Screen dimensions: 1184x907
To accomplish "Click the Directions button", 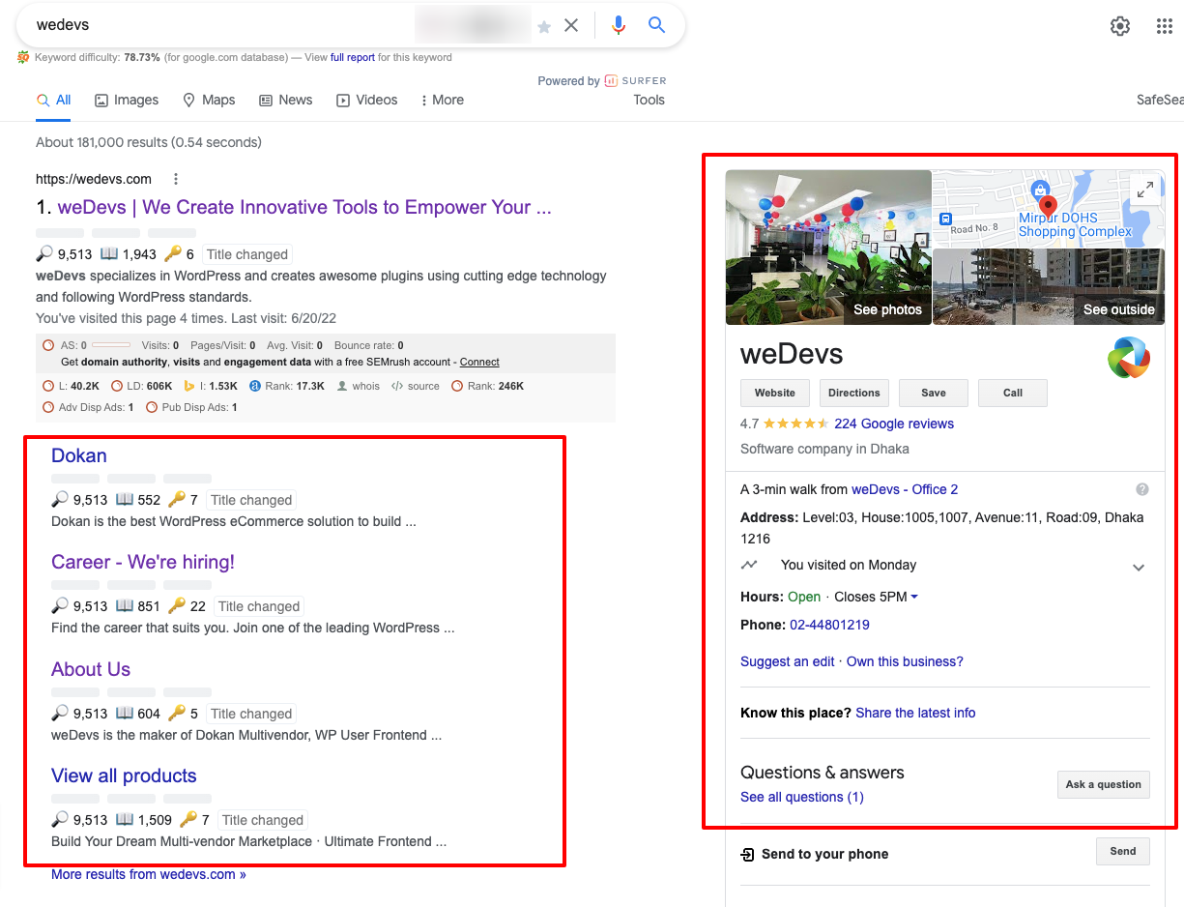I will pos(853,393).
